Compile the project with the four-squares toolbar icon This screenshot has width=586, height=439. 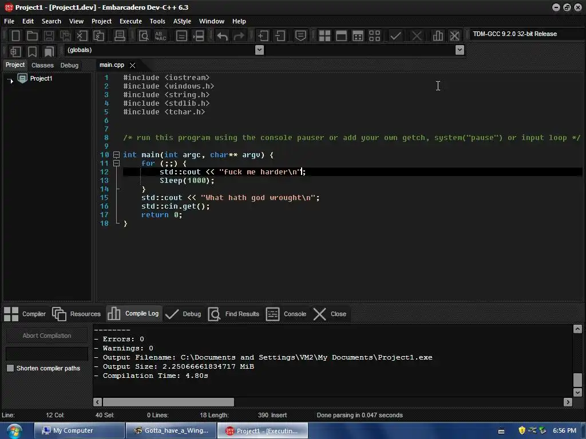coord(324,36)
